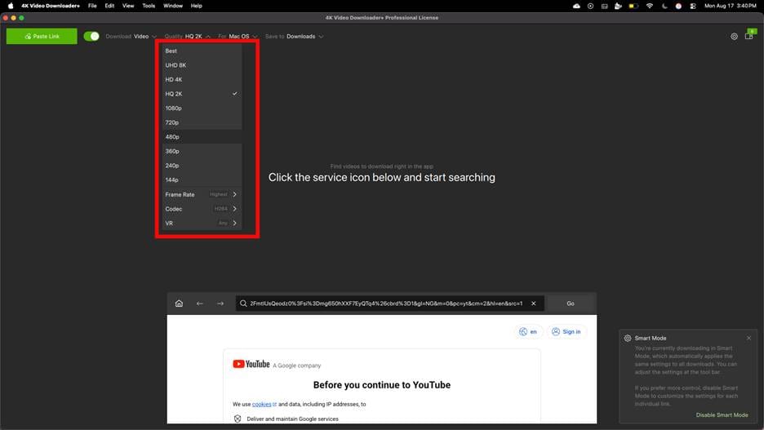Check the battery status icon

tap(633, 6)
